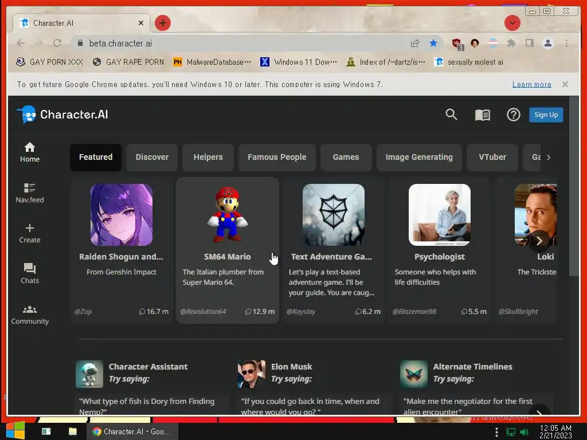Click creator name @Zap
Screen dimensions: 587x440
coord(83,311)
